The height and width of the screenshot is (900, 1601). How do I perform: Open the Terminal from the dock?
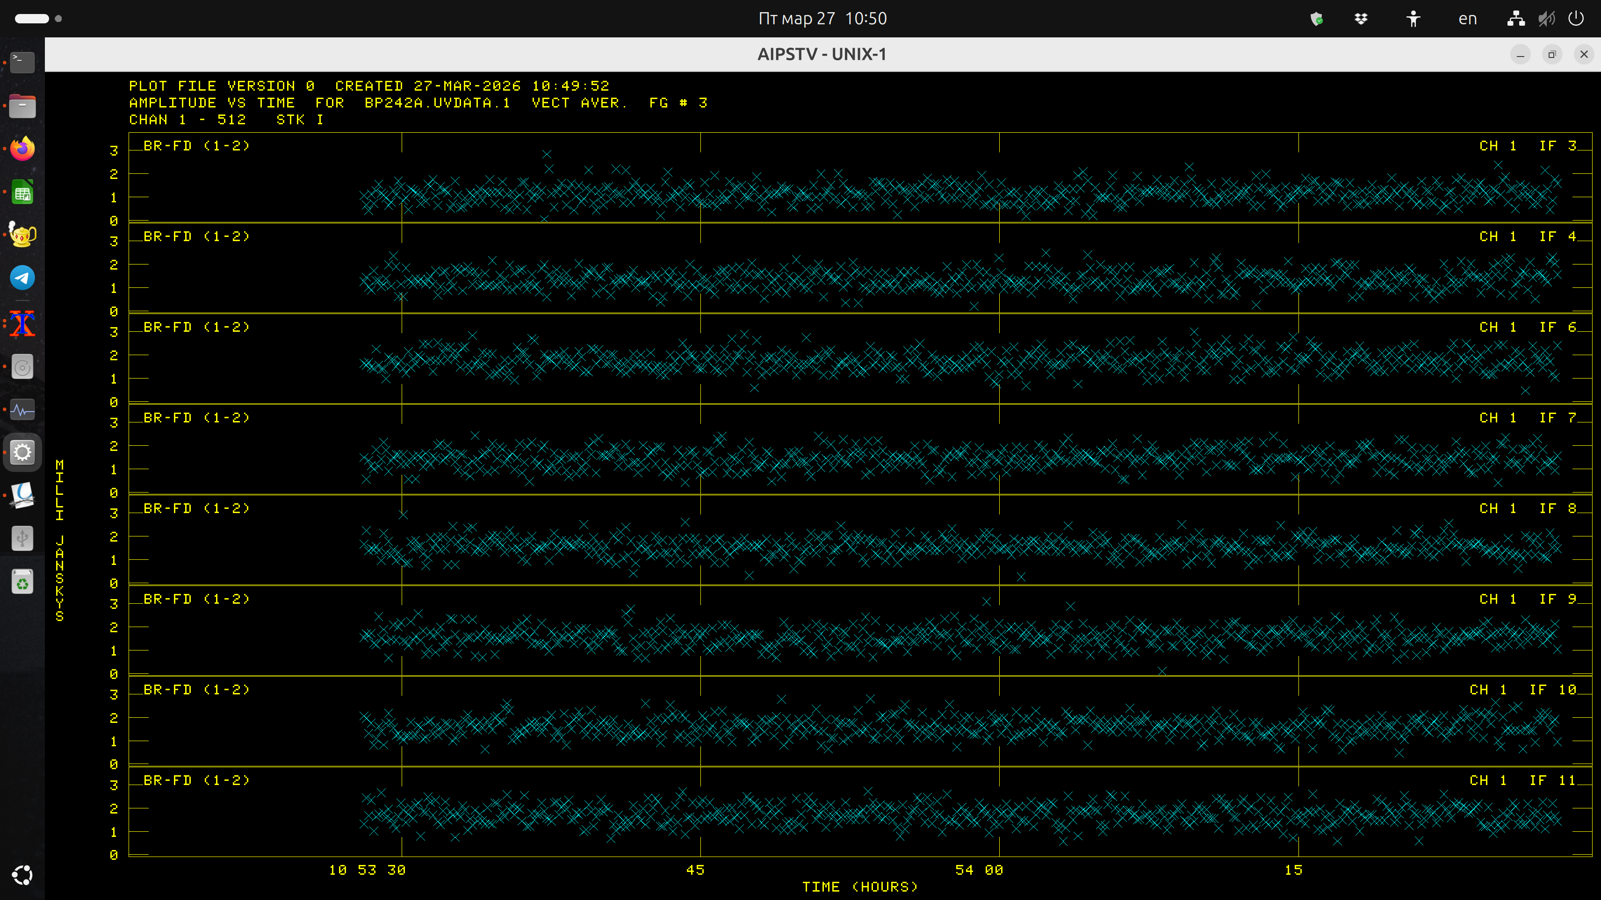tap(22, 62)
